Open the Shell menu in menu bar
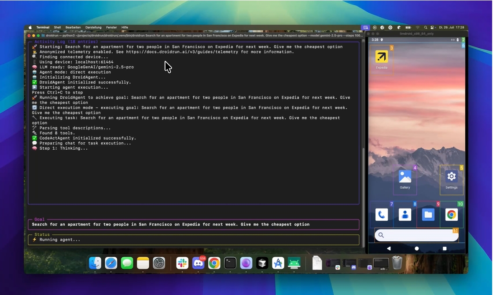This screenshot has height=295, width=493. click(x=57, y=27)
